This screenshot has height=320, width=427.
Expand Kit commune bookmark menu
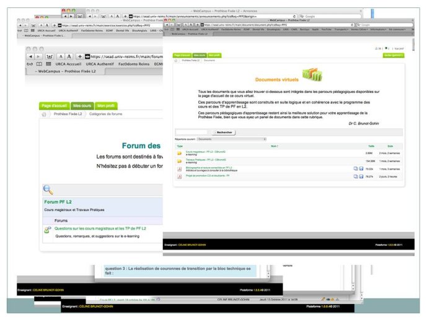point(397,29)
